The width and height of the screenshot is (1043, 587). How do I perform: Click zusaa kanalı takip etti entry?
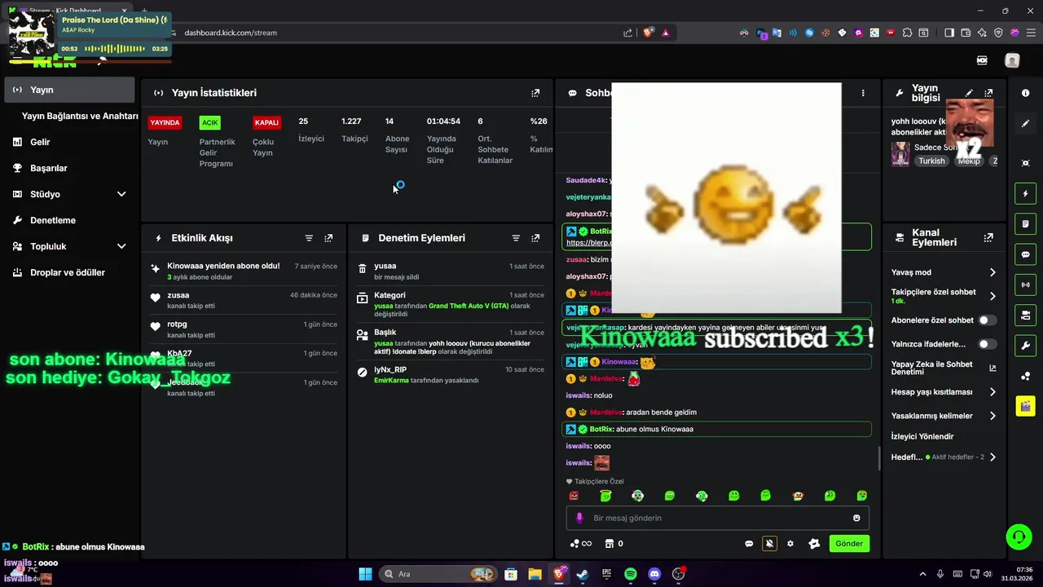(244, 300)
